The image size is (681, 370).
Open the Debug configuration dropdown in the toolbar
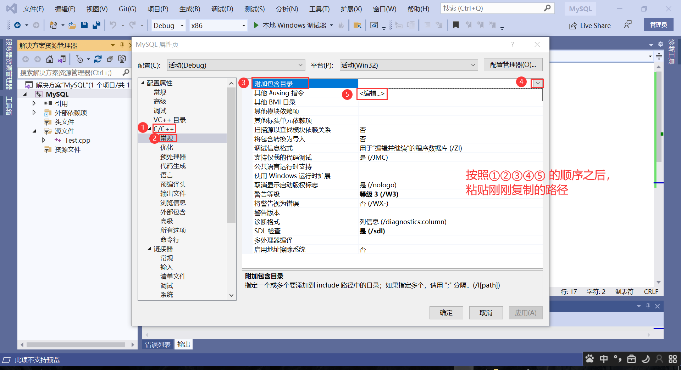[x=169, y=25]
